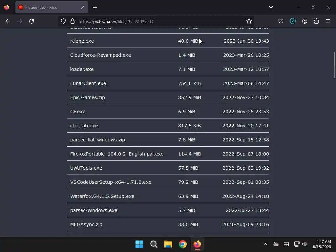Open touch keyboard tray icon
This screenshot has height=252, width=336.
pyautogui.click(x=286, y=244)
